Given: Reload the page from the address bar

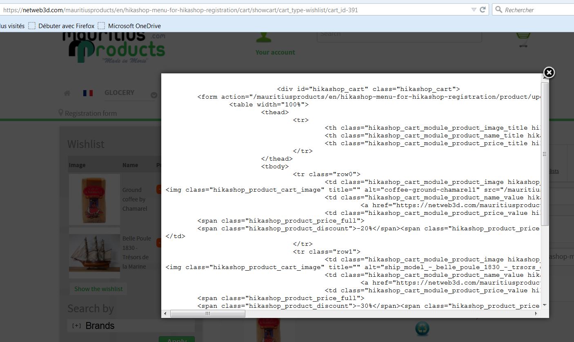Looking at the screenshot, I should tap(483, 9).
